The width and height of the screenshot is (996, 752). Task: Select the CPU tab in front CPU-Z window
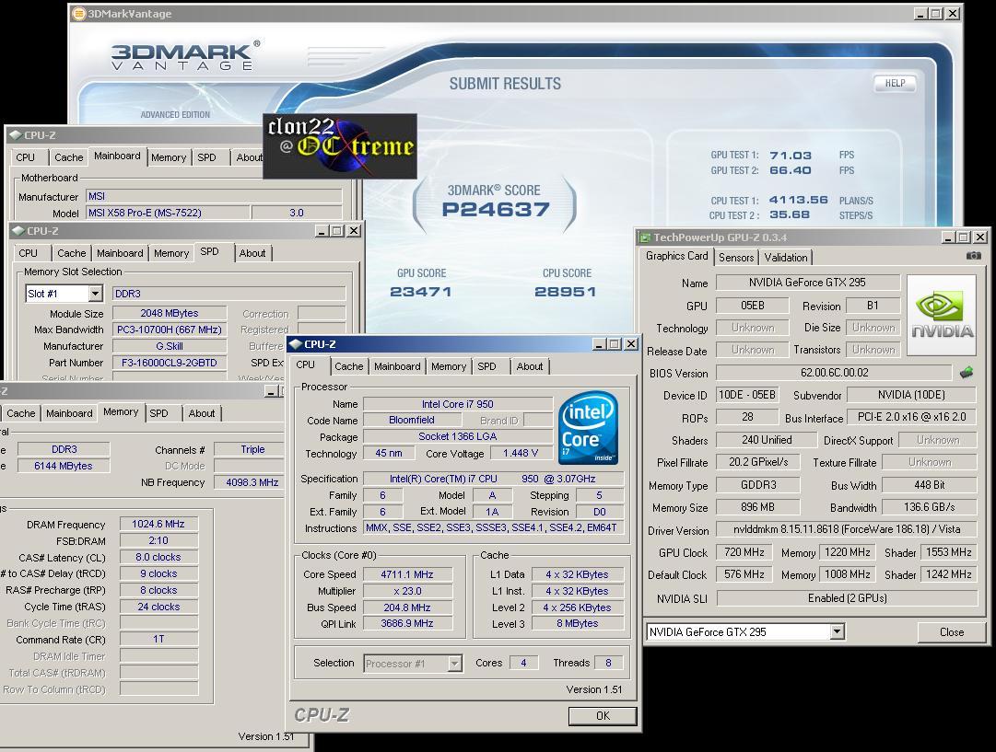tap(306, 364)
